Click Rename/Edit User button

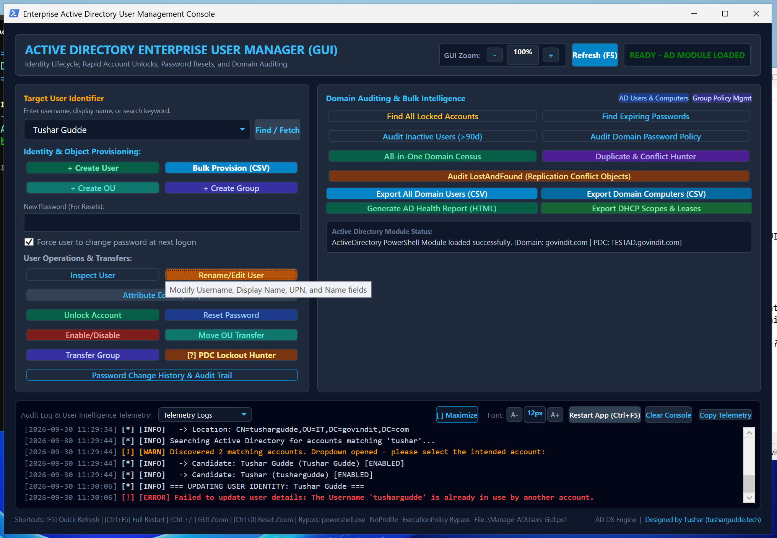pyautogui.click(x=231, y=275)
